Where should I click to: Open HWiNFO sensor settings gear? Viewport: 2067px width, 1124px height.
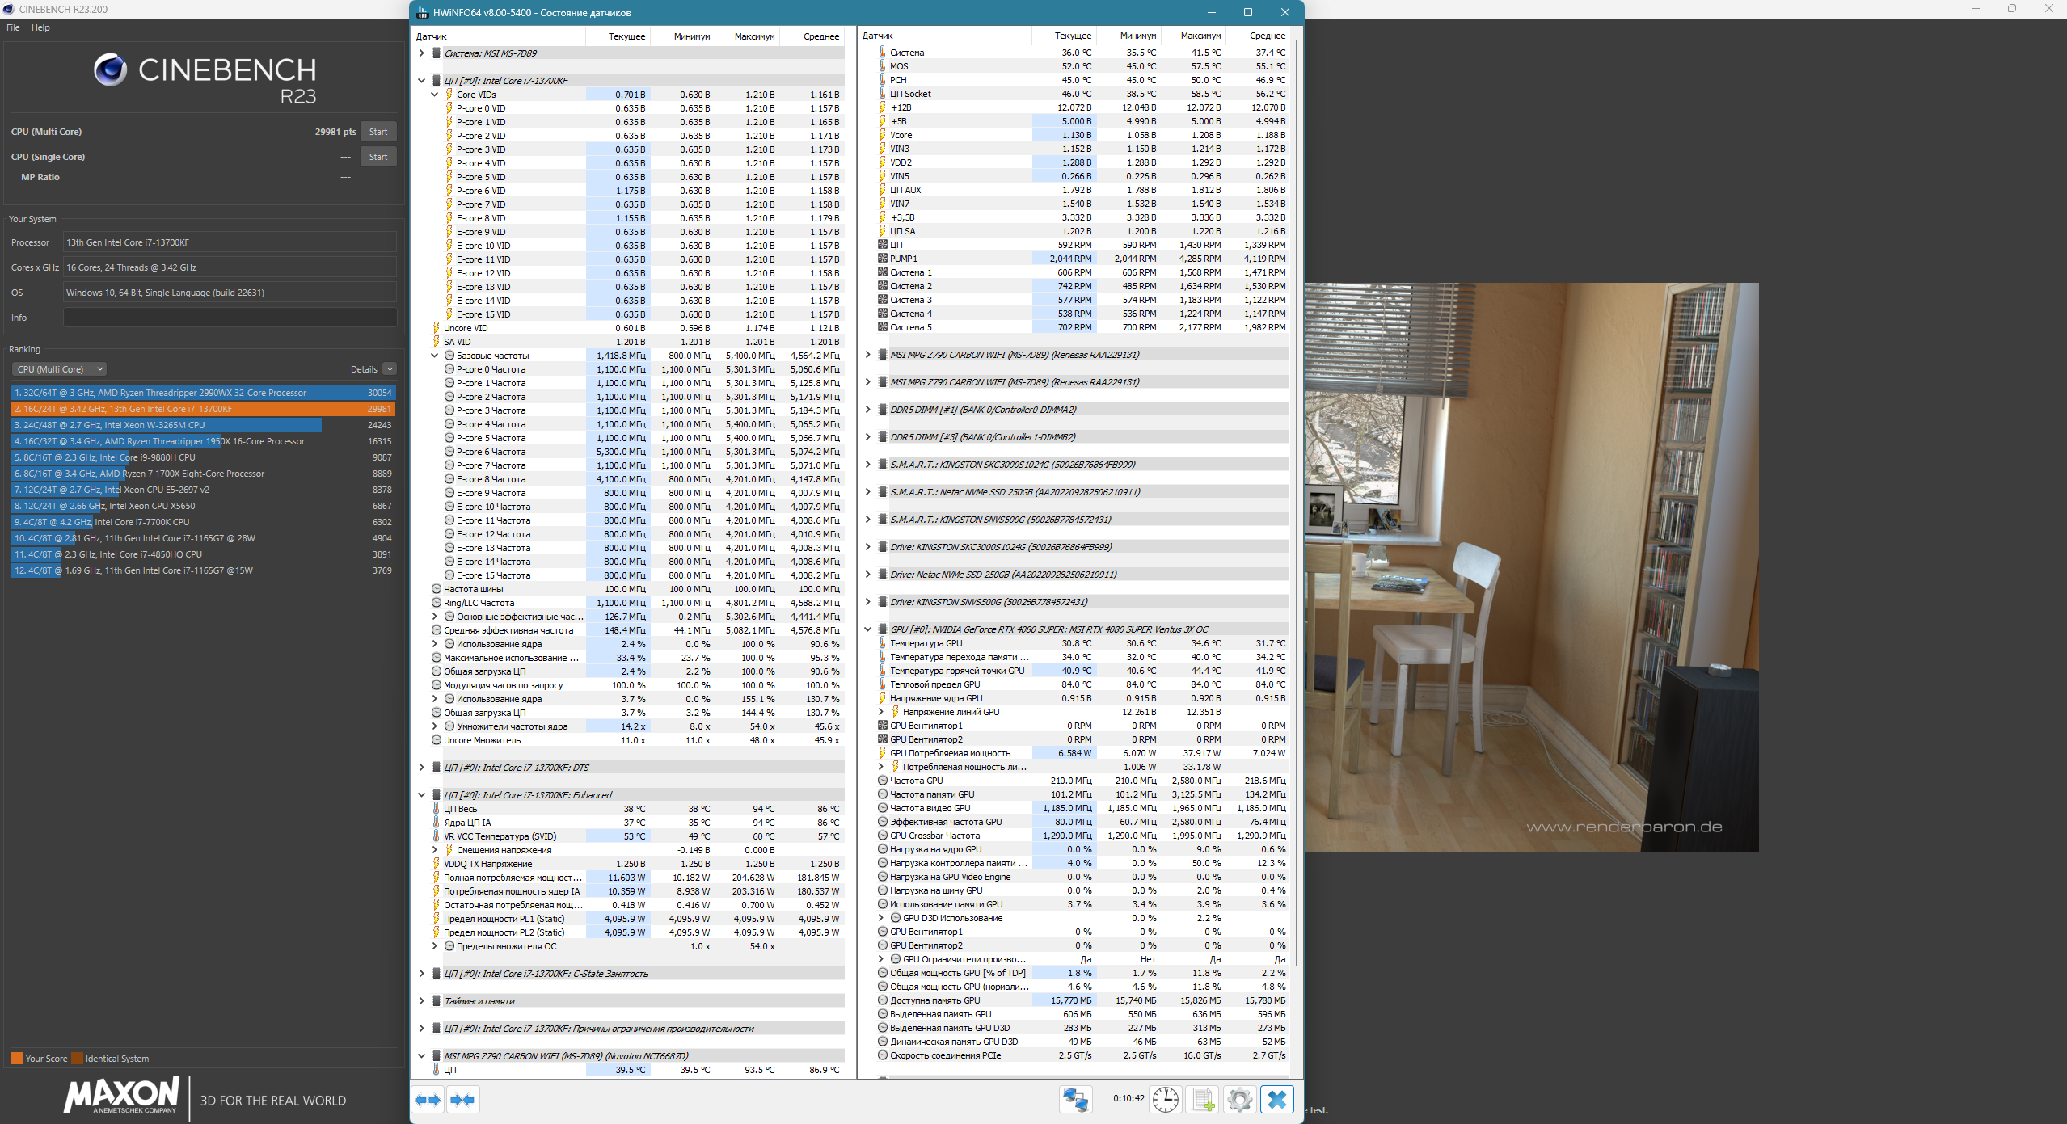1239,1100
